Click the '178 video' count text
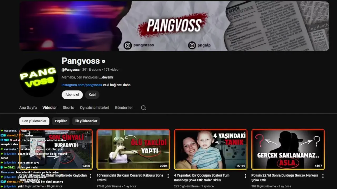Image resolution: width=337 pixels, height=189 pixels. coord(111,70)
